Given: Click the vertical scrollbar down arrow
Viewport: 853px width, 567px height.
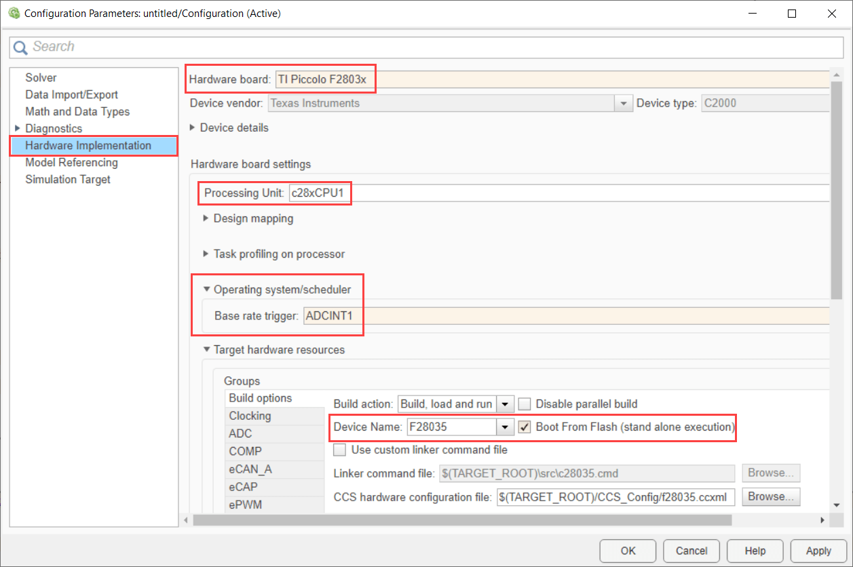Looking at the screenshot, I should [837, 505].
